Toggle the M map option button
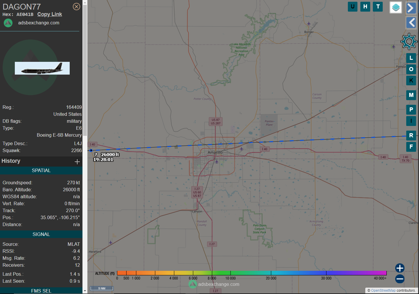 (411, 95)
